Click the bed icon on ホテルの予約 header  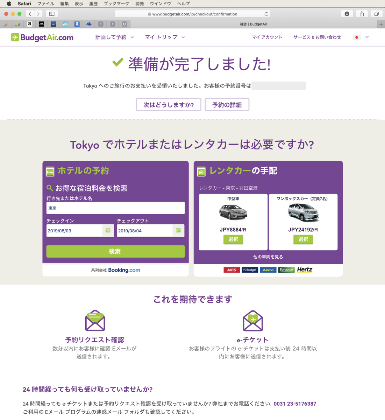pyautogui.click(x=49, y=171)
